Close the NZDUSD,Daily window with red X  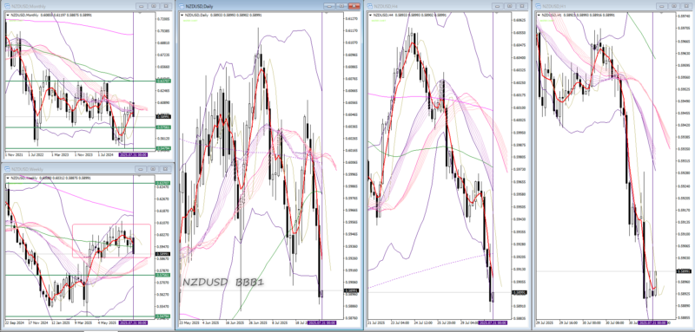354,6
